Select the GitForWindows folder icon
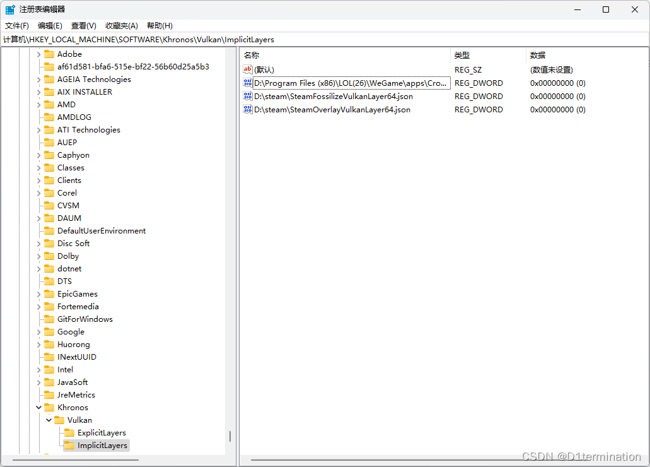The image size is (650, 467). pos(49,319)
